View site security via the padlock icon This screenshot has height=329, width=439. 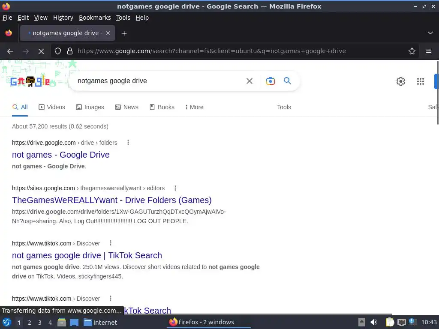click(x=70, y=51)
